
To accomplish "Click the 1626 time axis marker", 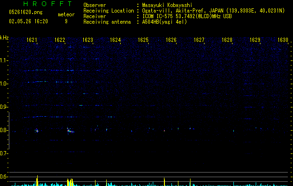I will (x=171, y=40).
